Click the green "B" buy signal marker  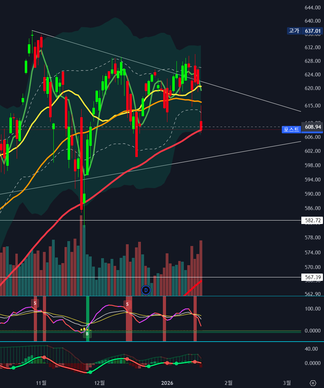point(87,334)
